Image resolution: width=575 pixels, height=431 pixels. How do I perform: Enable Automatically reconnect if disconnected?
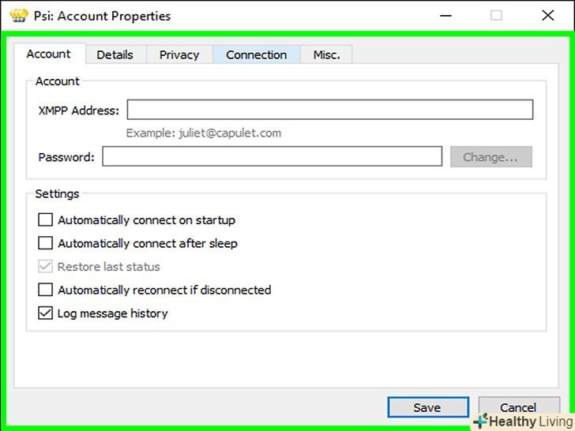click(45, 290)
